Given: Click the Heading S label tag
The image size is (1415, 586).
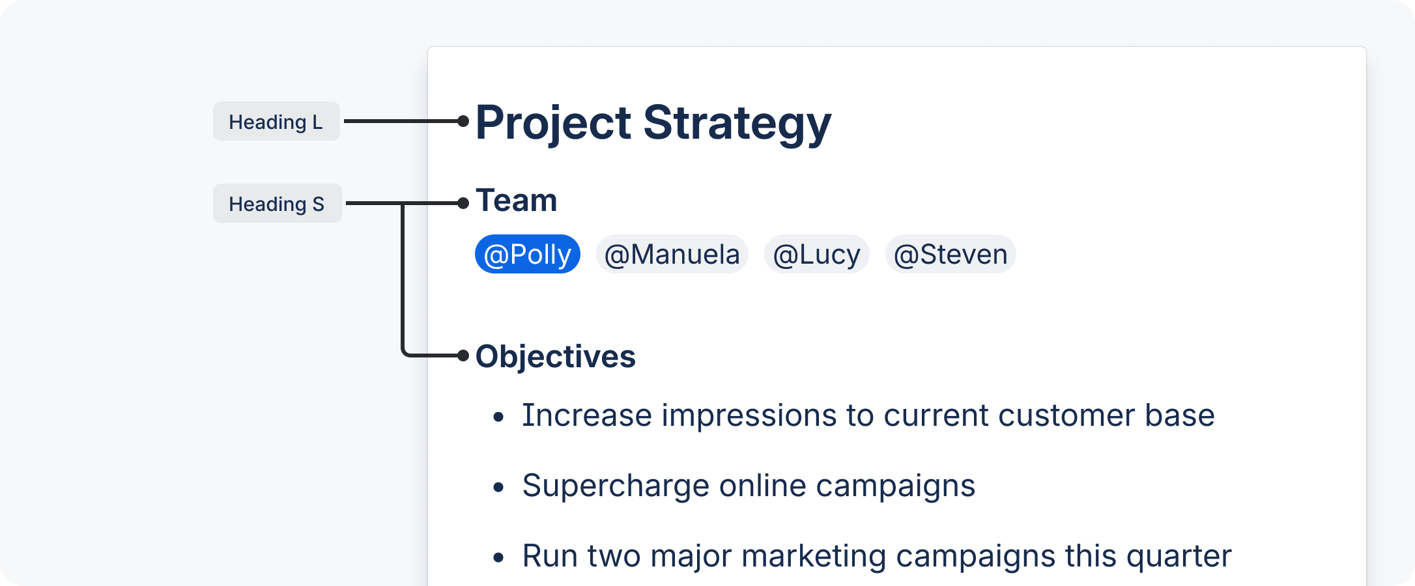Looking at the screenshot, I should point(277,204).
